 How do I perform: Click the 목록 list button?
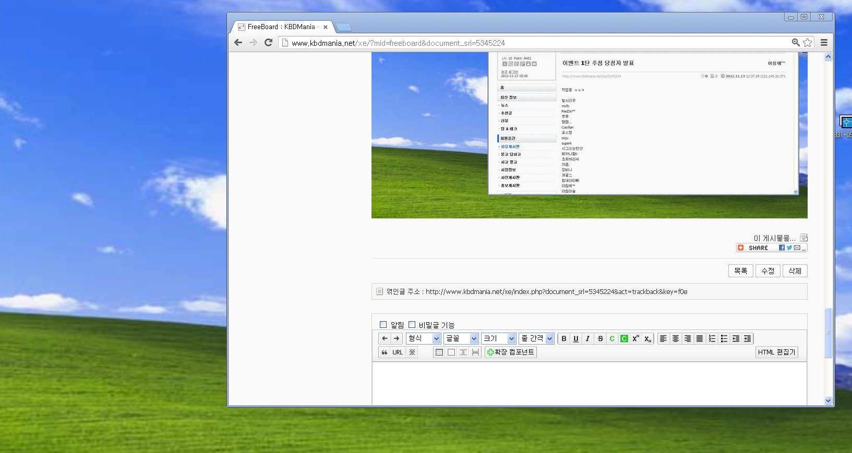click(741, 271)
